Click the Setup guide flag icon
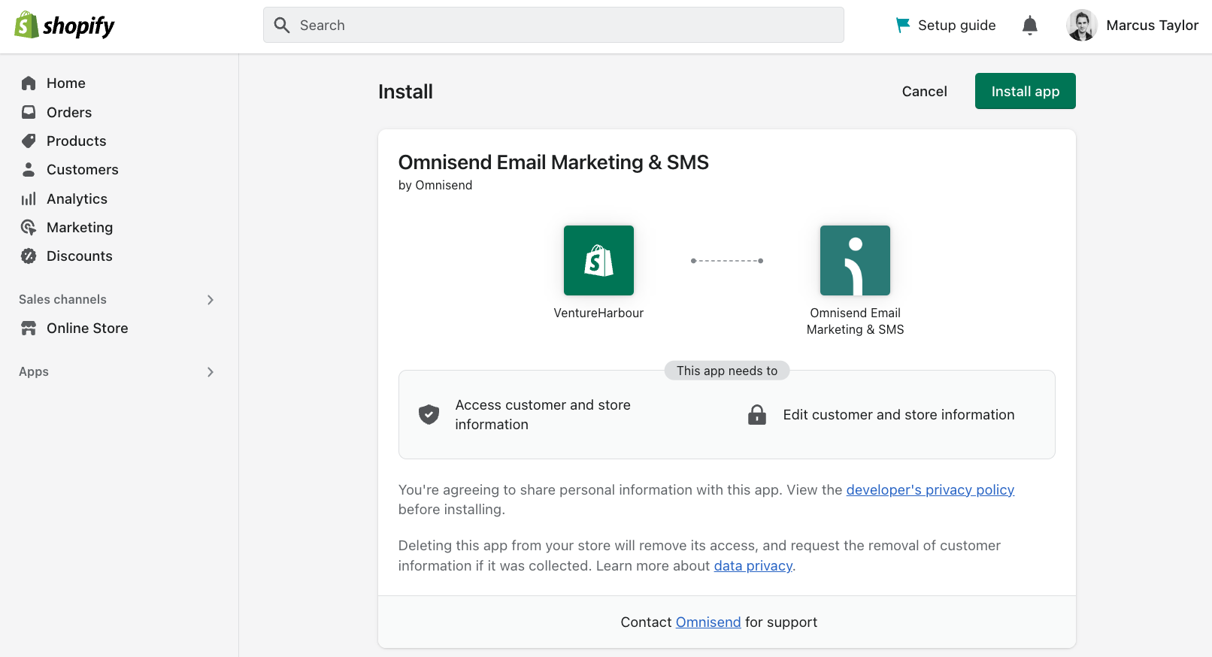 pos(903,26)
